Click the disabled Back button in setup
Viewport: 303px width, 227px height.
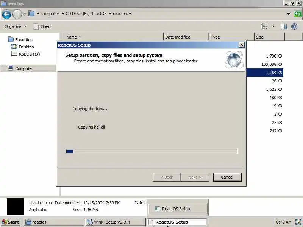(167, 177)
